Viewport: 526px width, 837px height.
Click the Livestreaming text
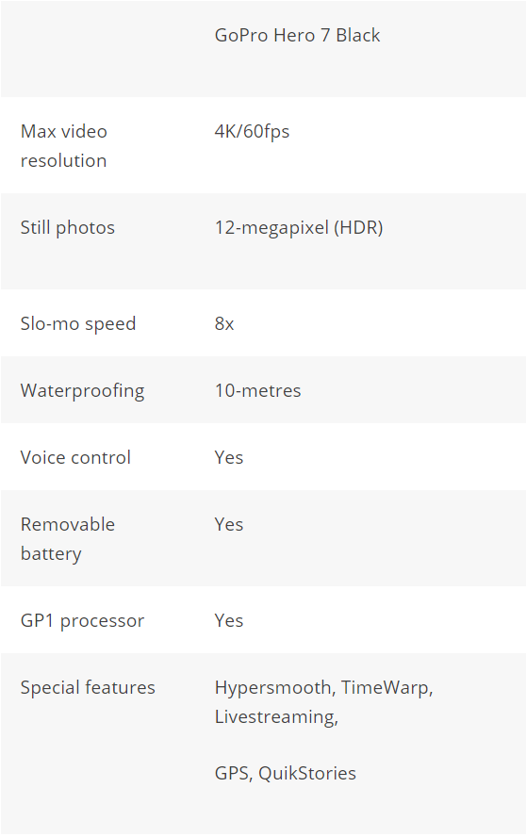[x=276, y=717]
